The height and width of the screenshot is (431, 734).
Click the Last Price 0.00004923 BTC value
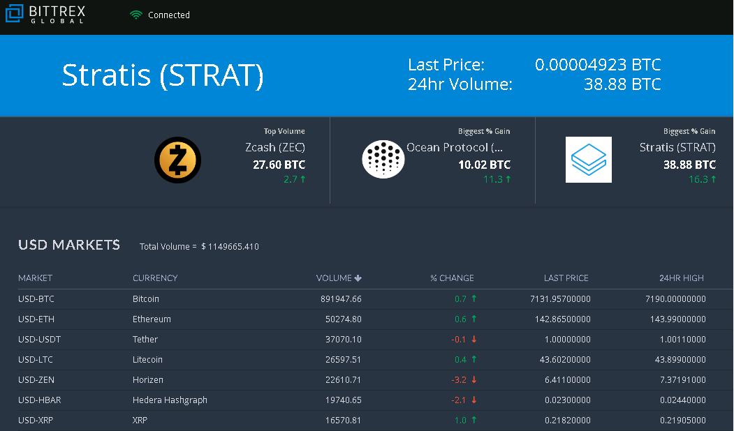coord(598,64)
